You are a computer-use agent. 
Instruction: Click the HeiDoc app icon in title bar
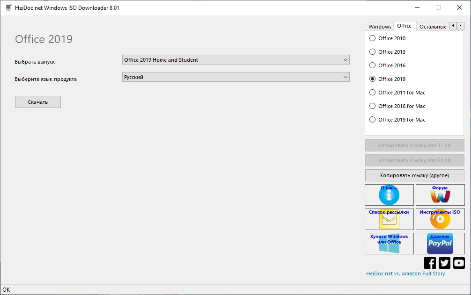8,8
